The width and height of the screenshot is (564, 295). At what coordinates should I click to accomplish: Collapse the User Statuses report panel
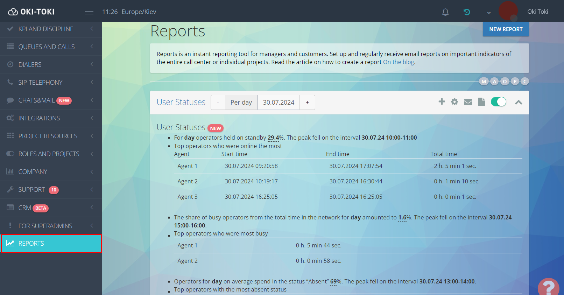[519, 102]
